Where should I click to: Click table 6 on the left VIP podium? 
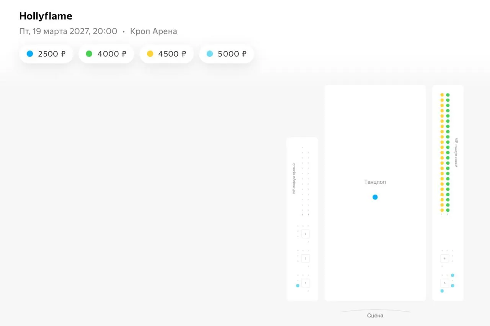point(444,258)
